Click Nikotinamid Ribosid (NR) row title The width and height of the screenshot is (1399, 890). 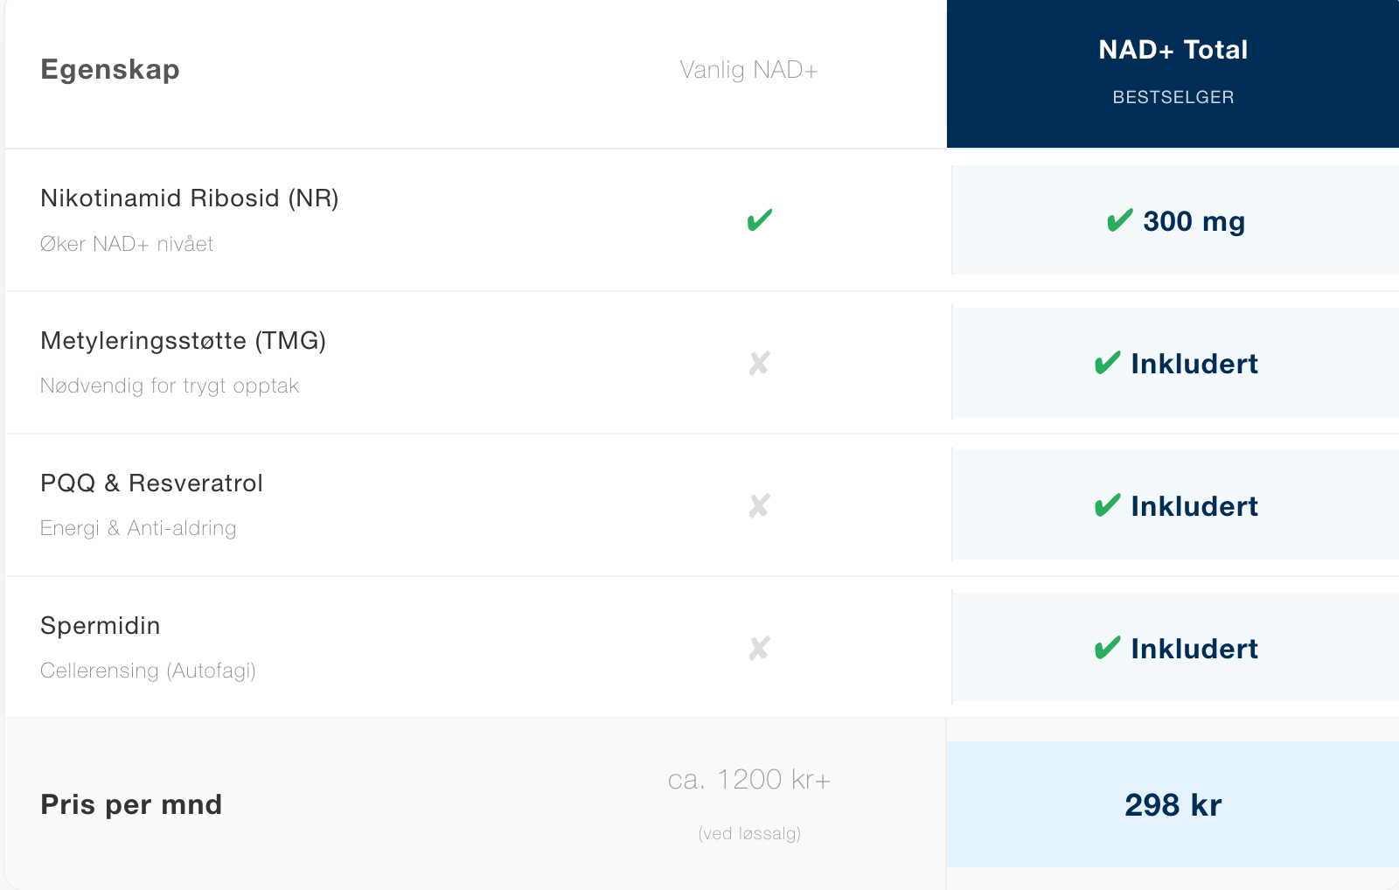[190, 198]
